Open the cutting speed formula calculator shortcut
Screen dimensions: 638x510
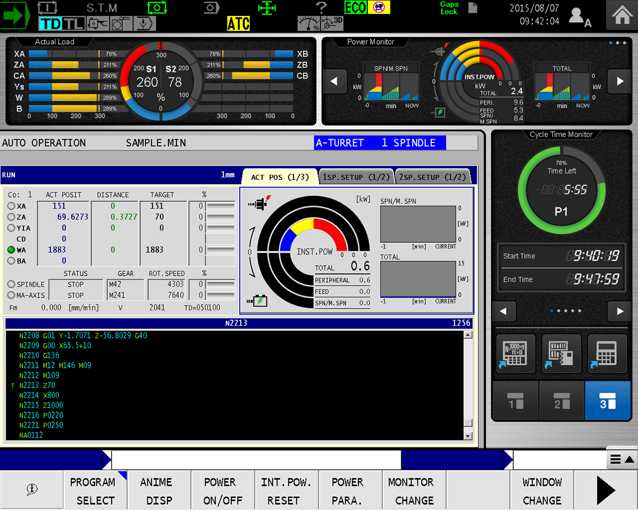click(515, 353)
